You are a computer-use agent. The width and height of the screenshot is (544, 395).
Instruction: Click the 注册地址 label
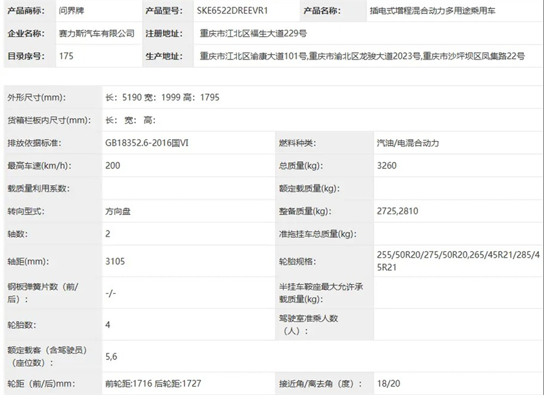coord(164,33)
